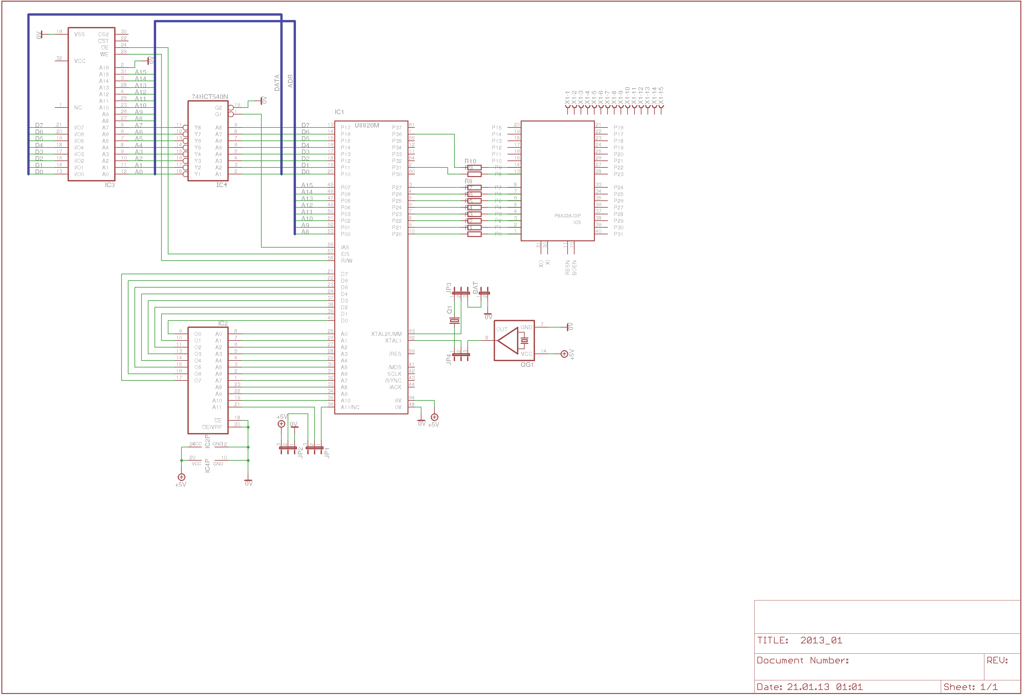Click the U8820M chip label

[x=367, y=125]
